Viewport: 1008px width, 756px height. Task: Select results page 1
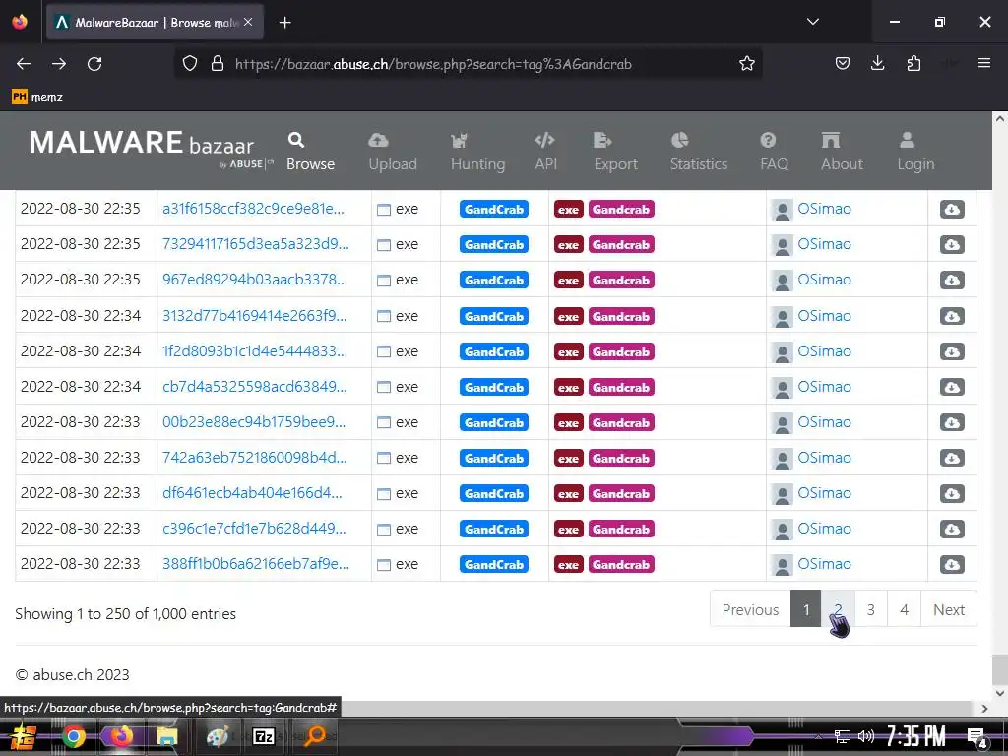pos(806,609)
